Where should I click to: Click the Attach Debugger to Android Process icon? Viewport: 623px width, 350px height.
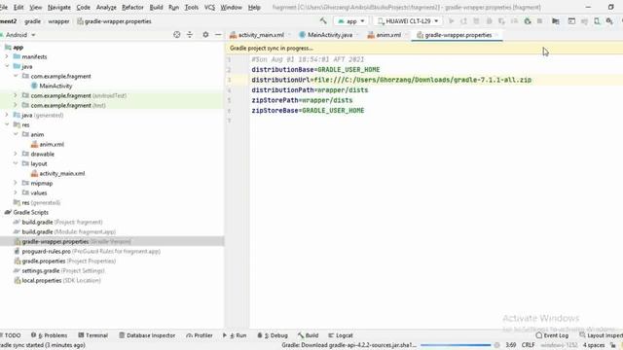click(x=528, y=21)
